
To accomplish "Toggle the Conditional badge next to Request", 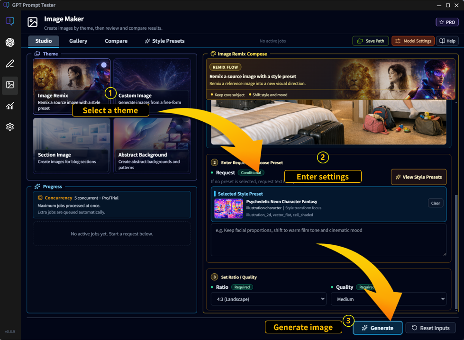I will (251, 172).
